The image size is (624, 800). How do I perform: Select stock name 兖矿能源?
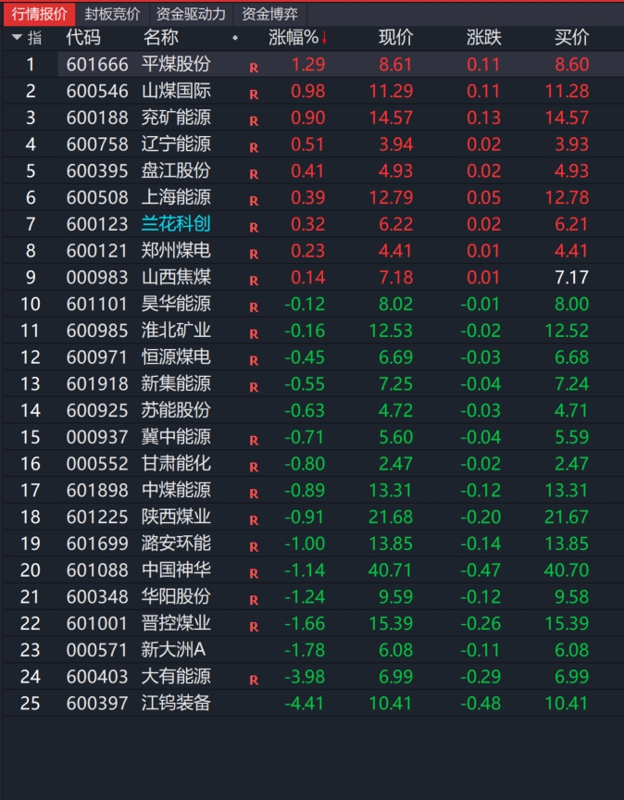(176, 118)
